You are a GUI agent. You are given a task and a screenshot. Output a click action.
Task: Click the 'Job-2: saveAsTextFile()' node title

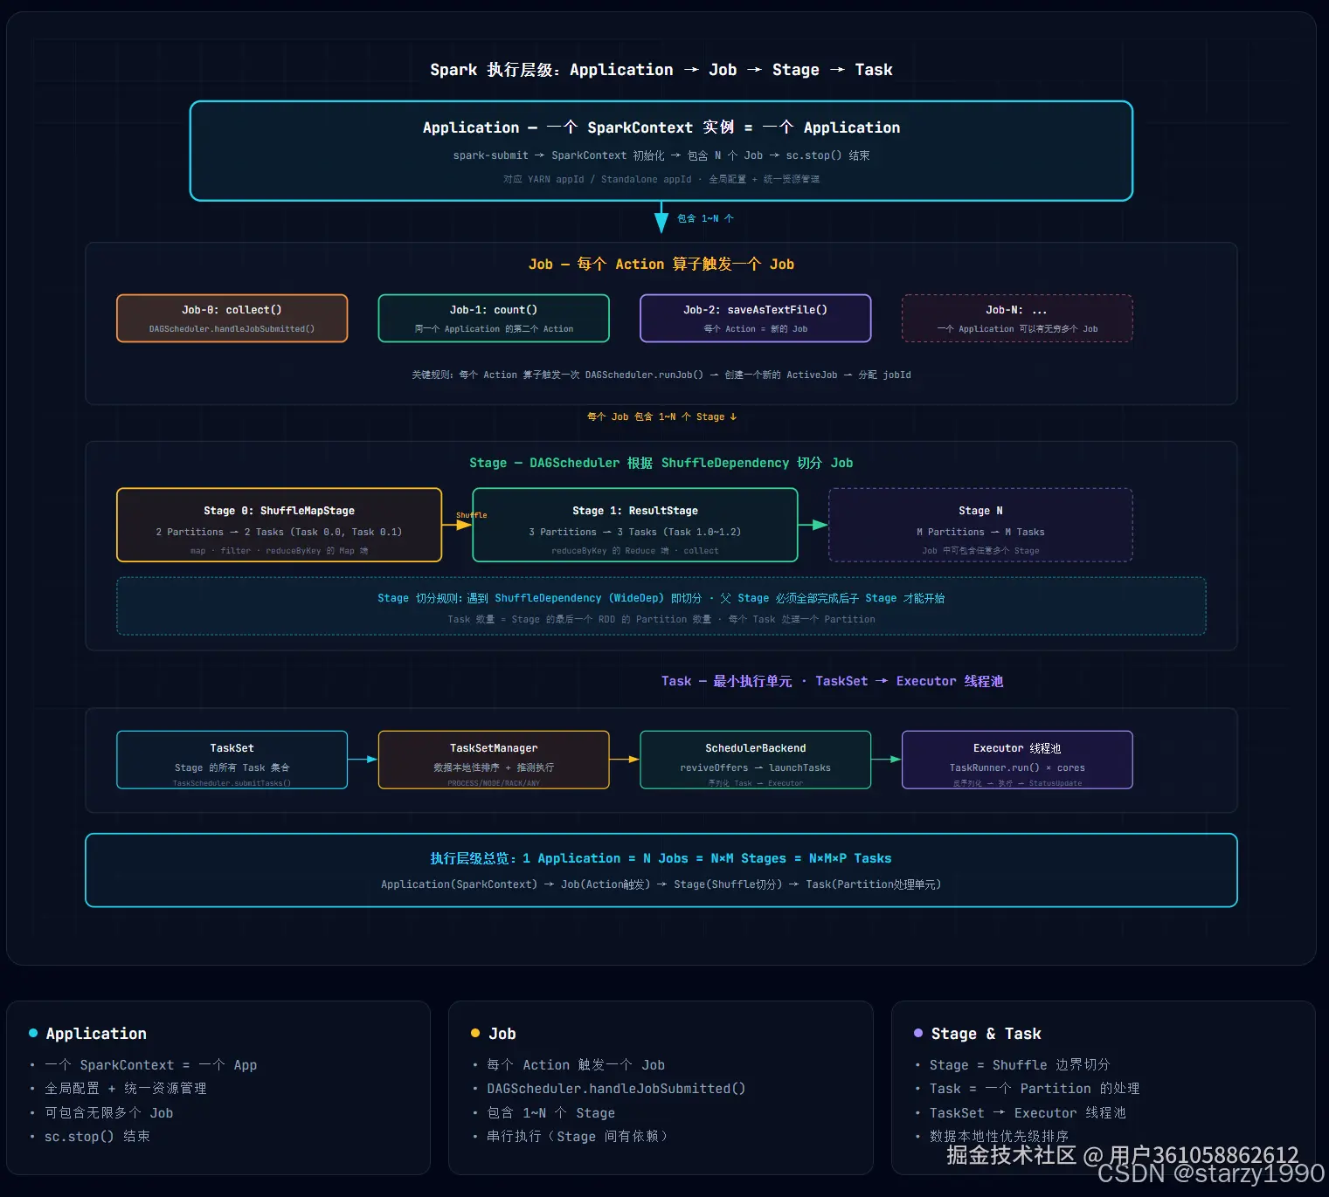pyautogui.click(x=756, y=310)
